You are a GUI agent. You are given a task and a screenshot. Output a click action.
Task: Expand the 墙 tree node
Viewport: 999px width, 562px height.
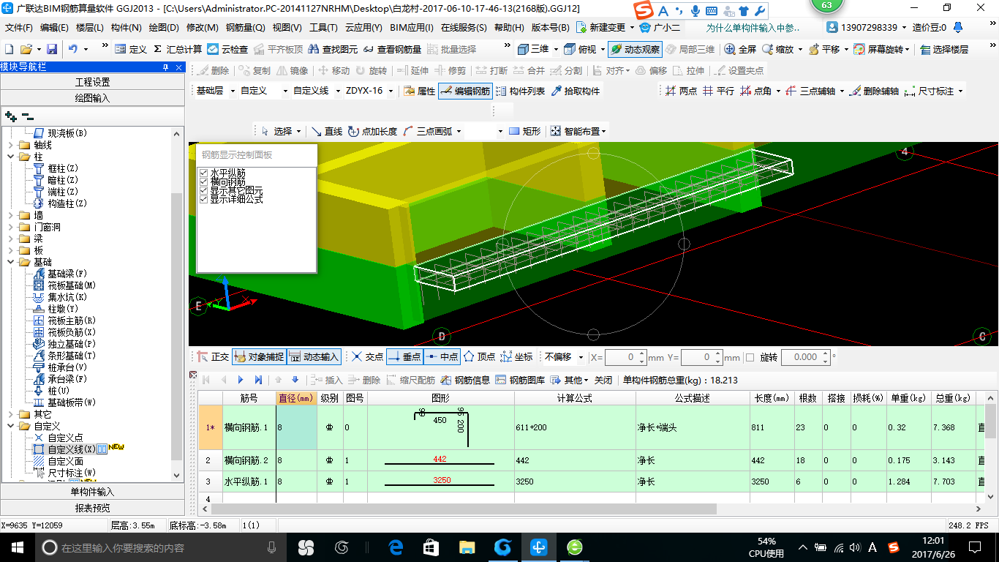10,215
